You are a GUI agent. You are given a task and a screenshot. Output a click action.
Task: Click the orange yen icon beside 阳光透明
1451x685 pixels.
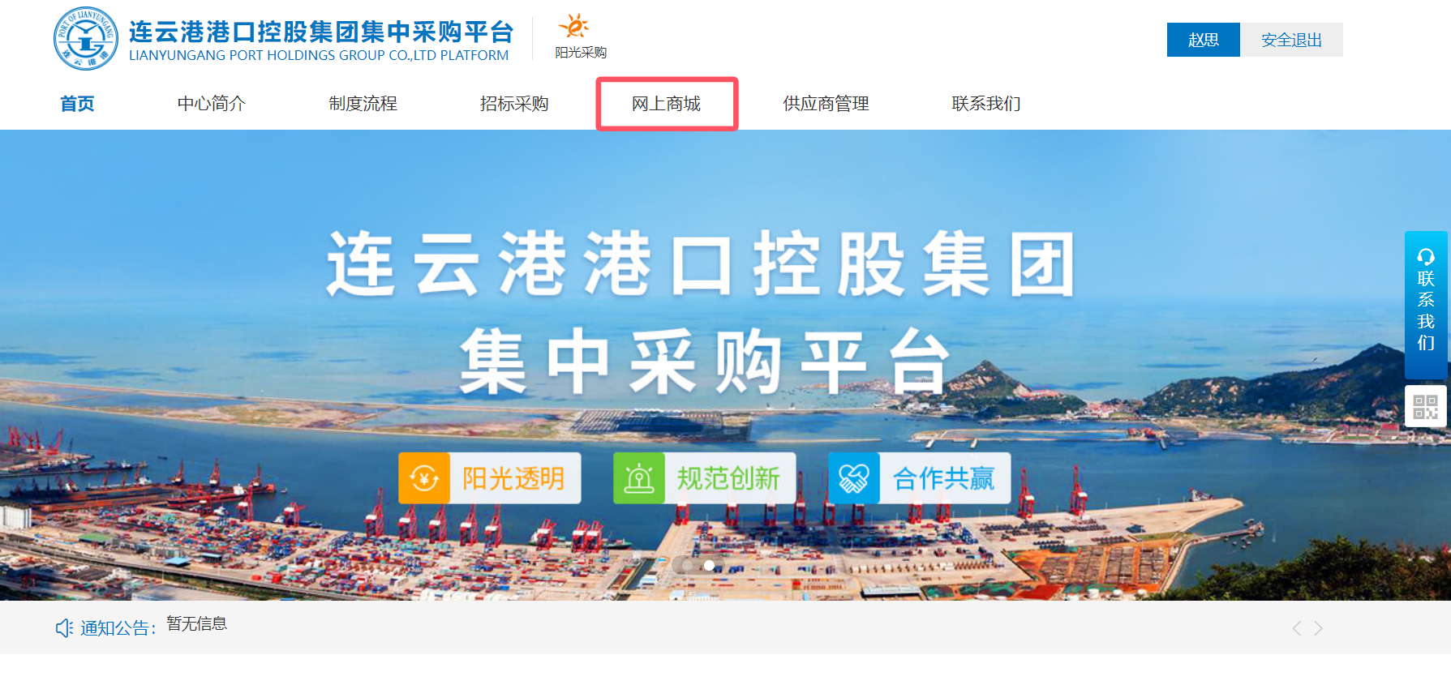pos(424,478)
